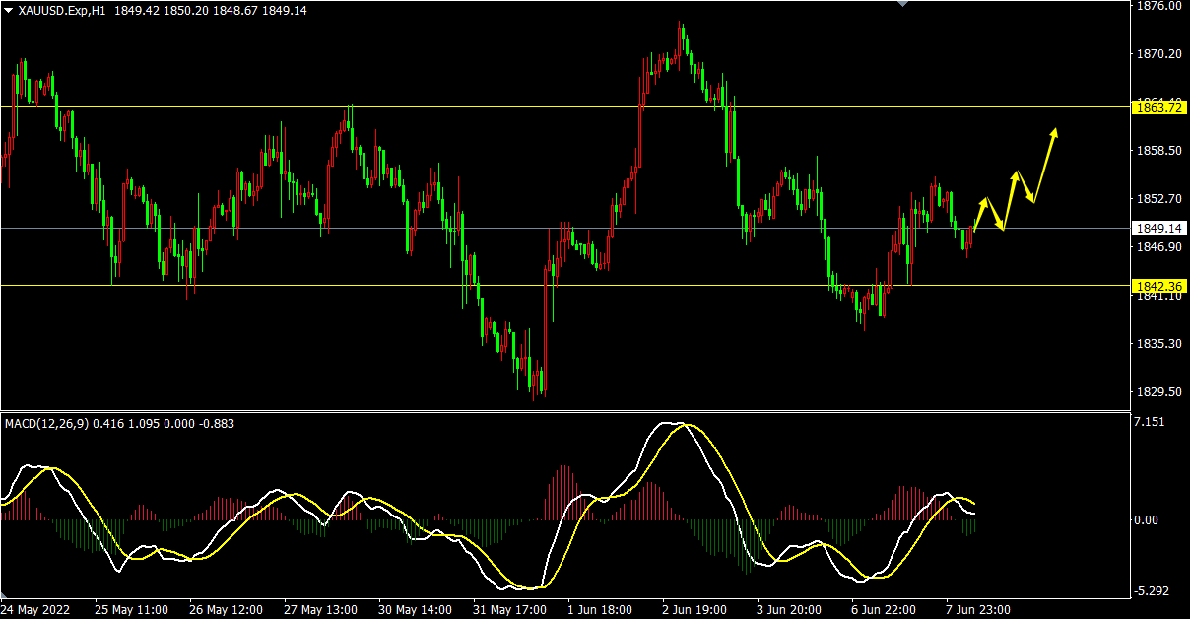1190x619 pixels.
Task: Click the 0.00 MACD zero level label
Action: 1148,519
